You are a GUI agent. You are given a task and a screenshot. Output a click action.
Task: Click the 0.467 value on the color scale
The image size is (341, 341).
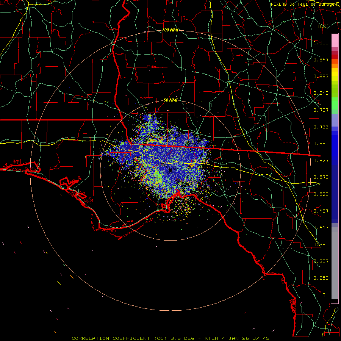pyautogui.click(x=321, y=211)
